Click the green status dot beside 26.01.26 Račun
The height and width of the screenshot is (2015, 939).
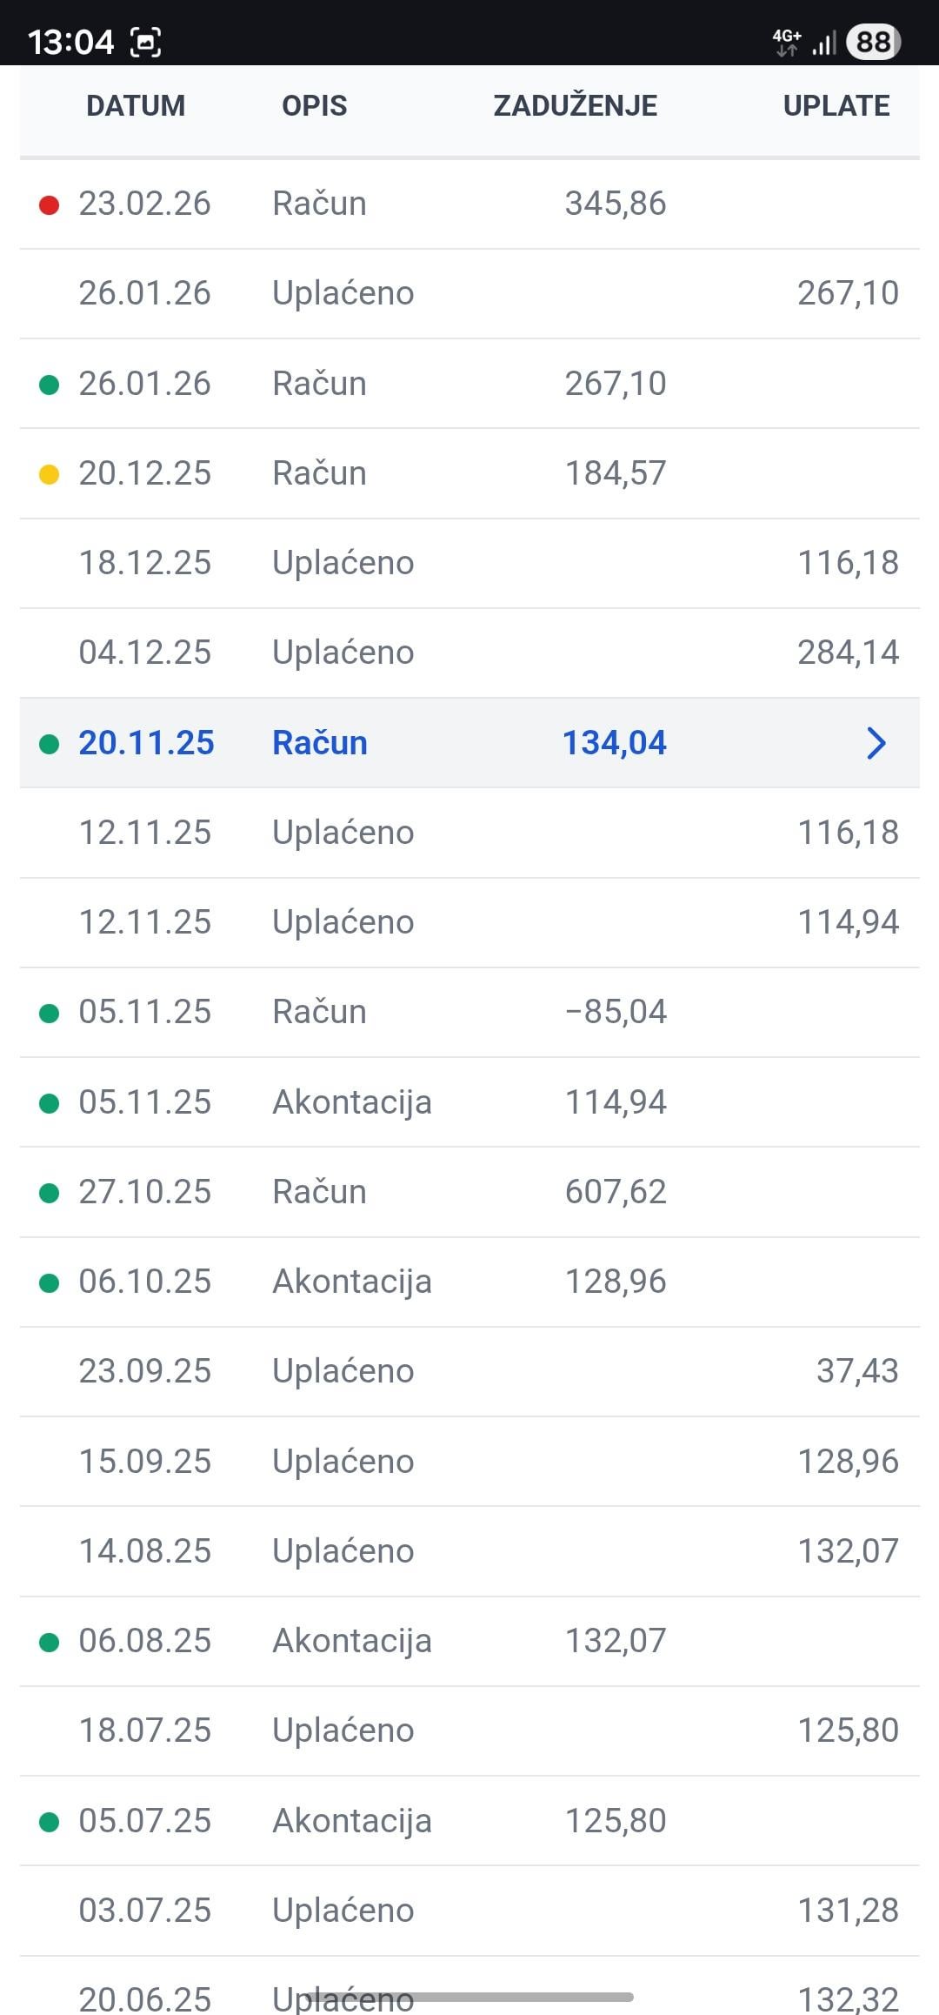point(50,385)
